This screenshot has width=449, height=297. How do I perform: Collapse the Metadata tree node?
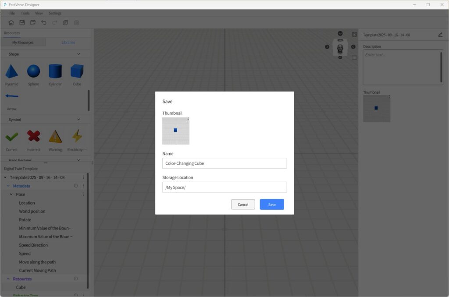click(x=8, y=186)
